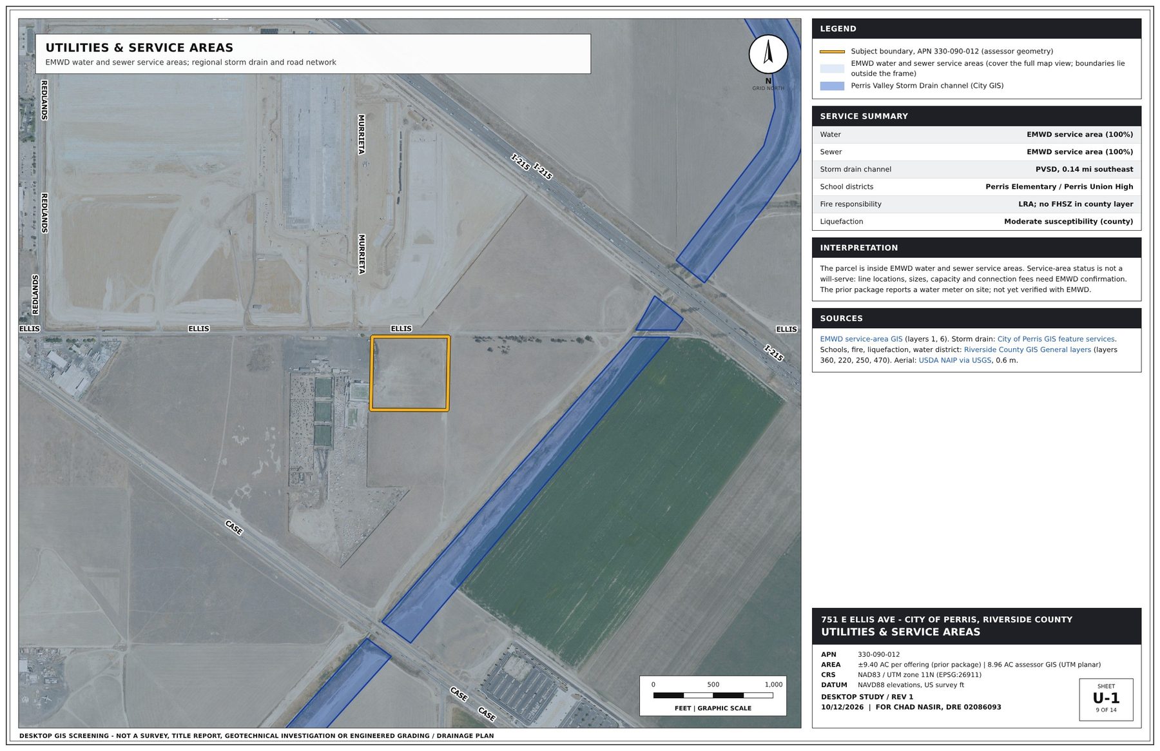1160x751 pixels.
Task: Click 'Perris Elementary / Perris Union High' value
Action: pos(1059,187)
